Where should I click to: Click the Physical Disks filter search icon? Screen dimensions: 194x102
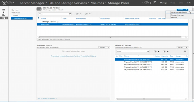pos(148,51)
